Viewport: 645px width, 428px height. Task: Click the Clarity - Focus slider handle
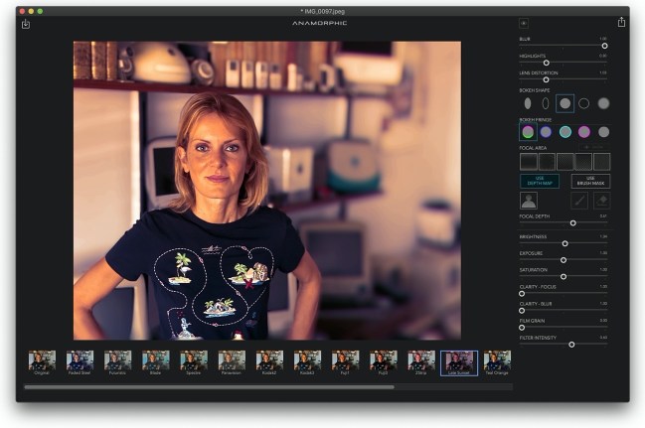click(522, 294)
